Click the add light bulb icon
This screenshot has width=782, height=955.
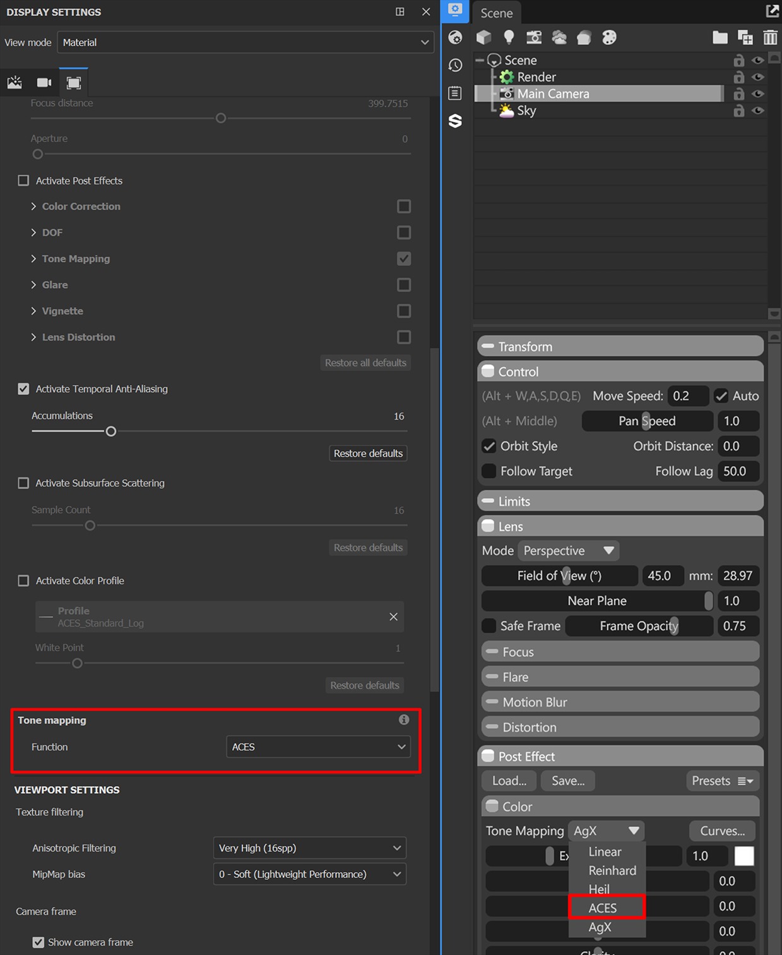click(509, 37)
